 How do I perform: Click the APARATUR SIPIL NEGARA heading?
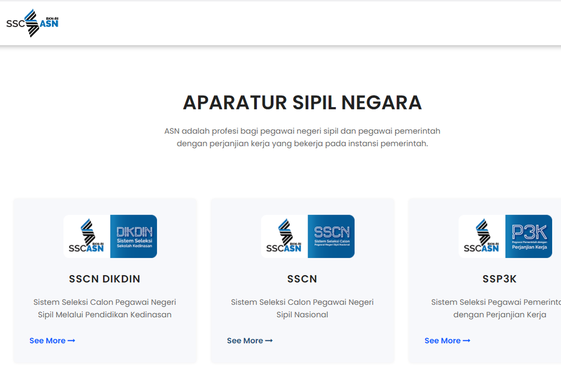point(302,103)
